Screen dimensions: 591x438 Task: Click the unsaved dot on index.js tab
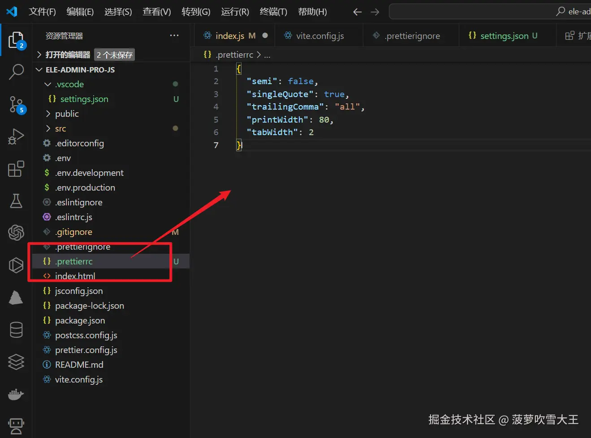pyautogui.click(x=265, y=35)
